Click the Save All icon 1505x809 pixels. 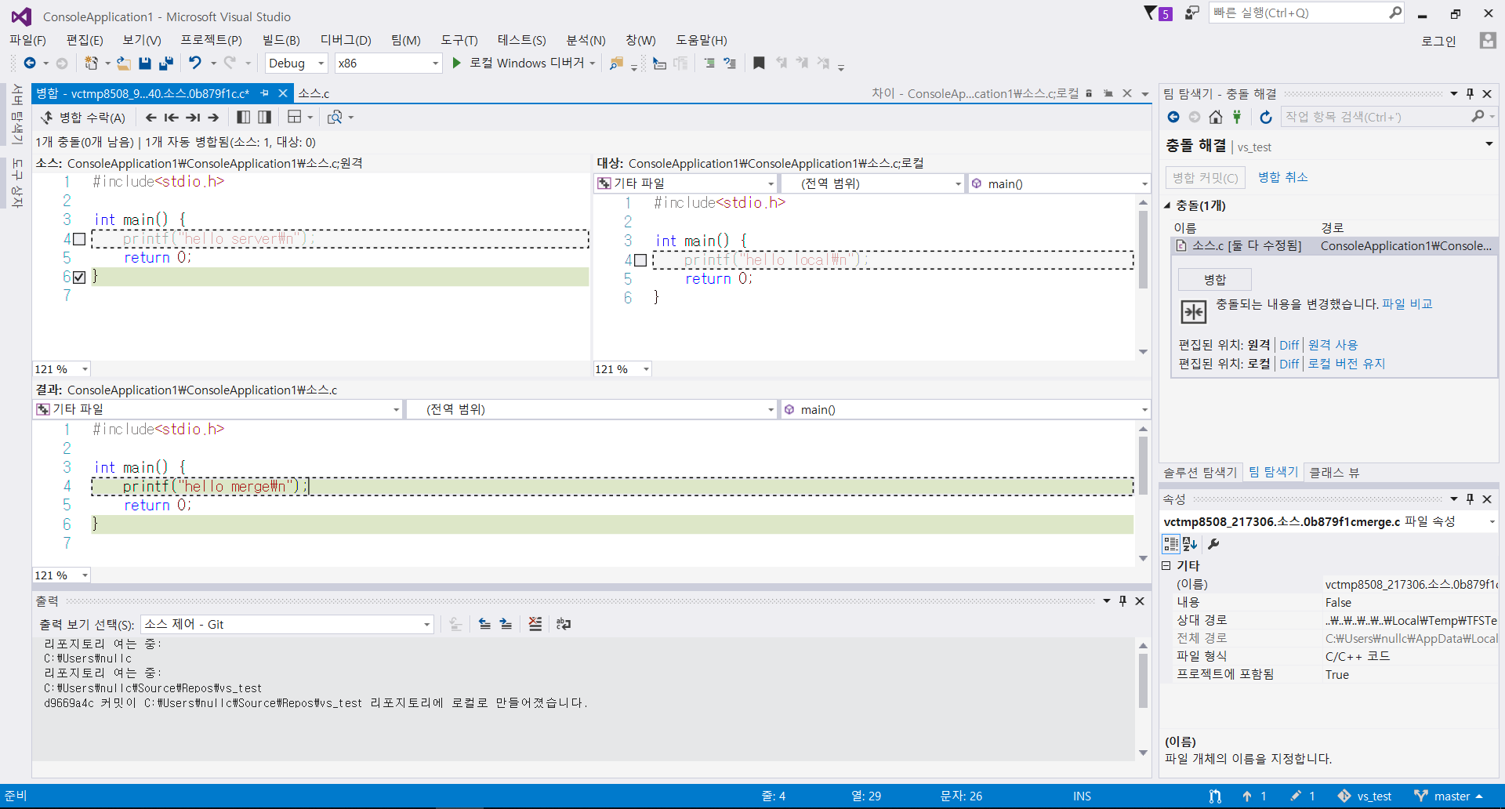point(166,63)
